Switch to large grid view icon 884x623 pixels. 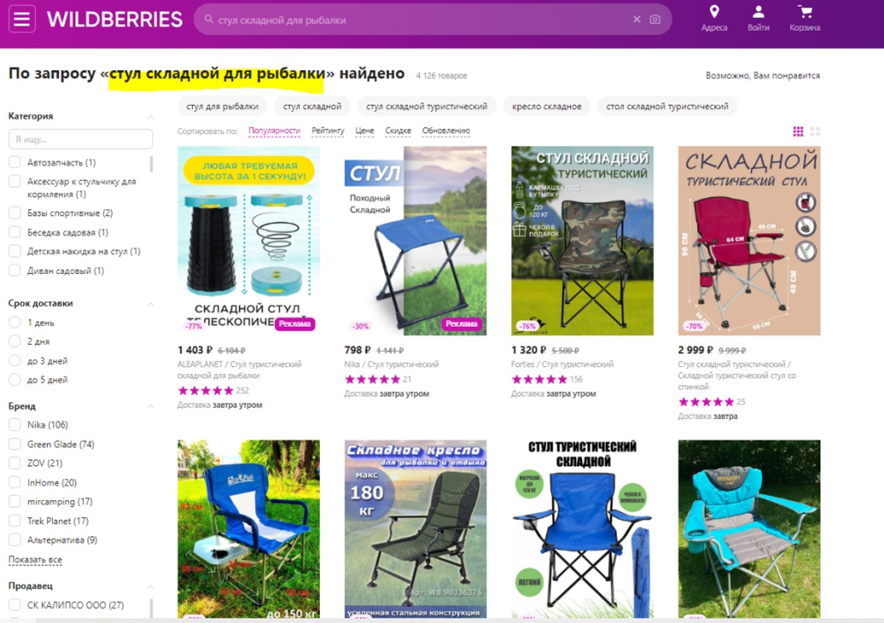click(815, 132)
